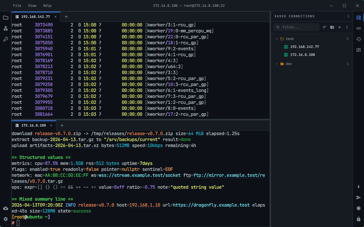Close the 192.168.142.77 terminal tab
Image resolution: width=364 pixels, height=227 pixels.
56,17
